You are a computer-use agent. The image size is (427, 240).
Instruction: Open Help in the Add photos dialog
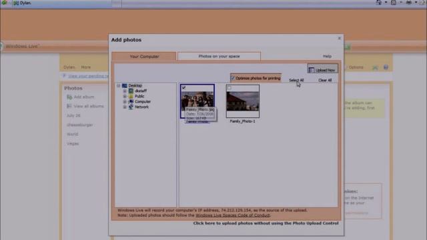(x=327, y=56)
